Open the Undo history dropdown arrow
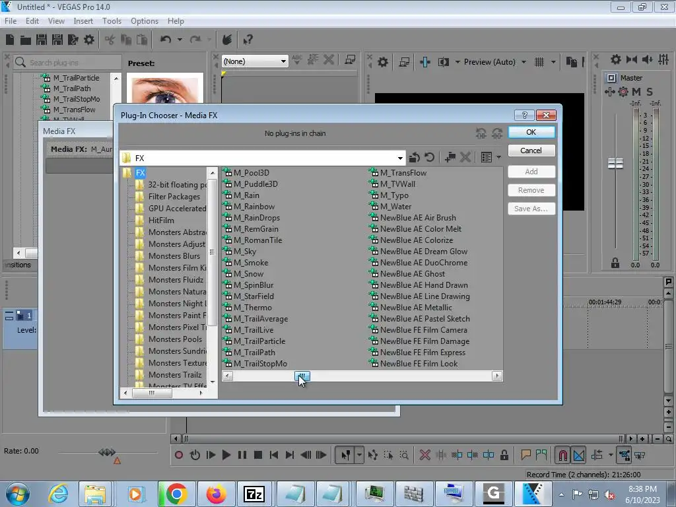 180,40
